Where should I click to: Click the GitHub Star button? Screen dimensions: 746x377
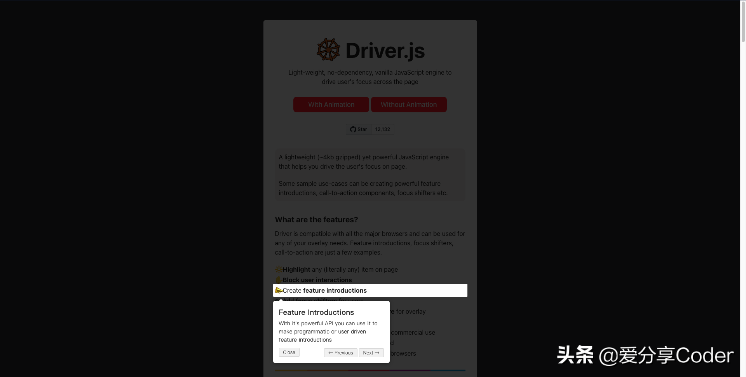pos(358,129)
